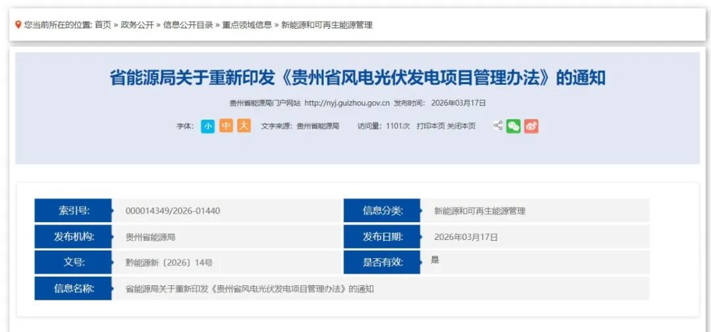The height and width of the screenshot is (332, 711).
Task: Click the share icon
Action: pos(498,126)
